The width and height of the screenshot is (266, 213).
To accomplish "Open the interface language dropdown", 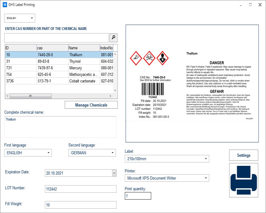I will (20, 18).
